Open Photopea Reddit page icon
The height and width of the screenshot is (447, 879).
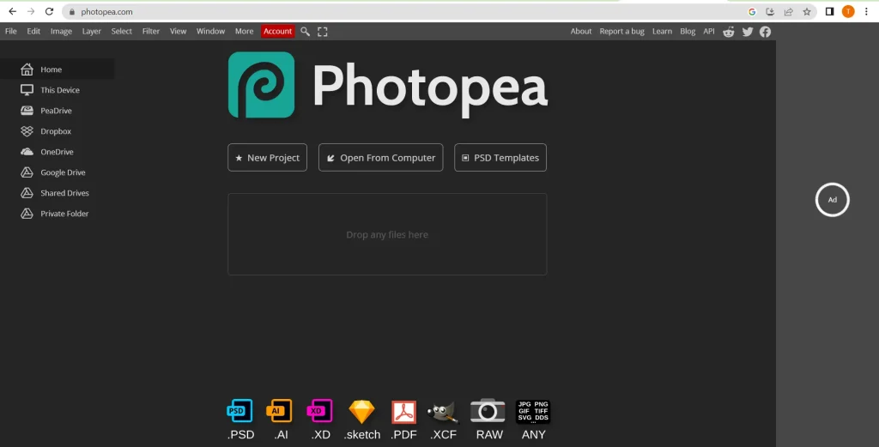728,32
